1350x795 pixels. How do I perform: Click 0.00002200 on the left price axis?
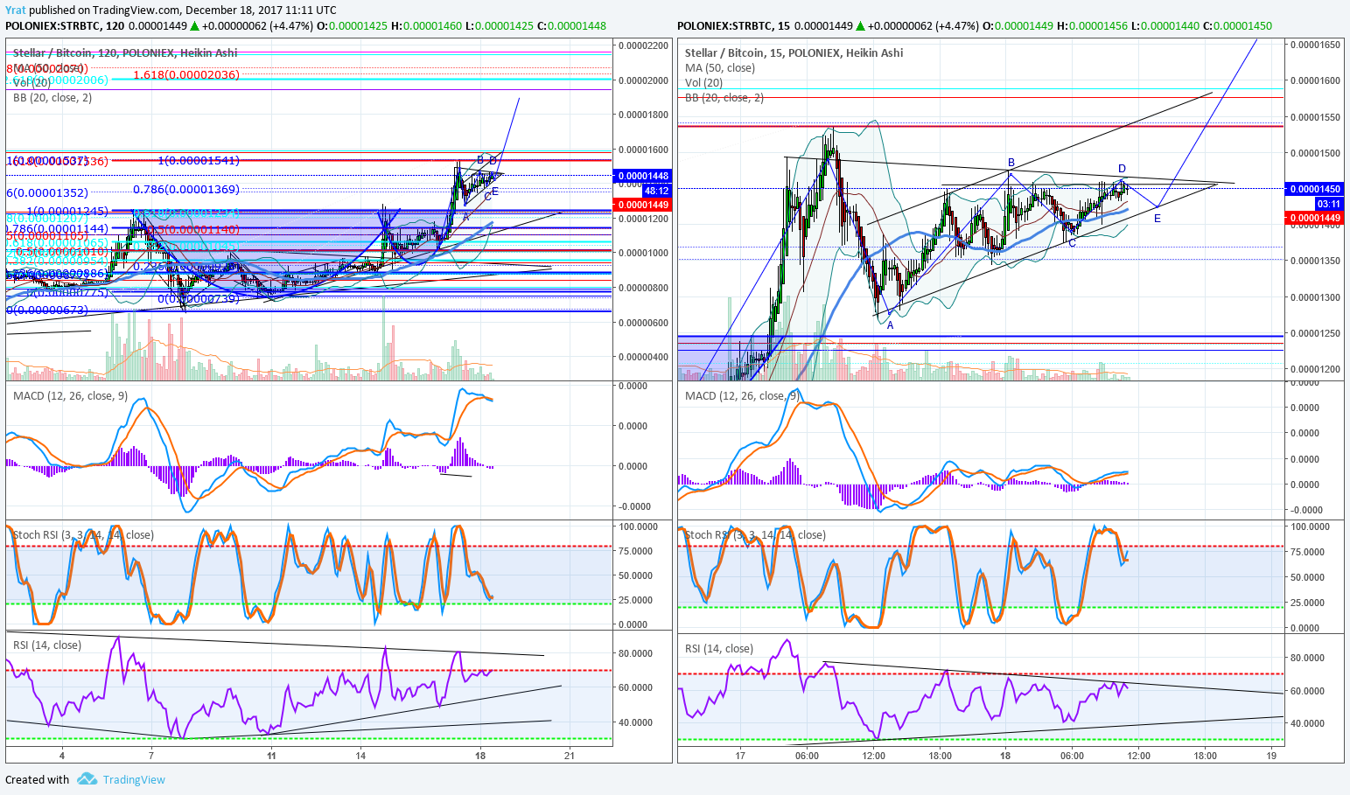coord(643,45)
